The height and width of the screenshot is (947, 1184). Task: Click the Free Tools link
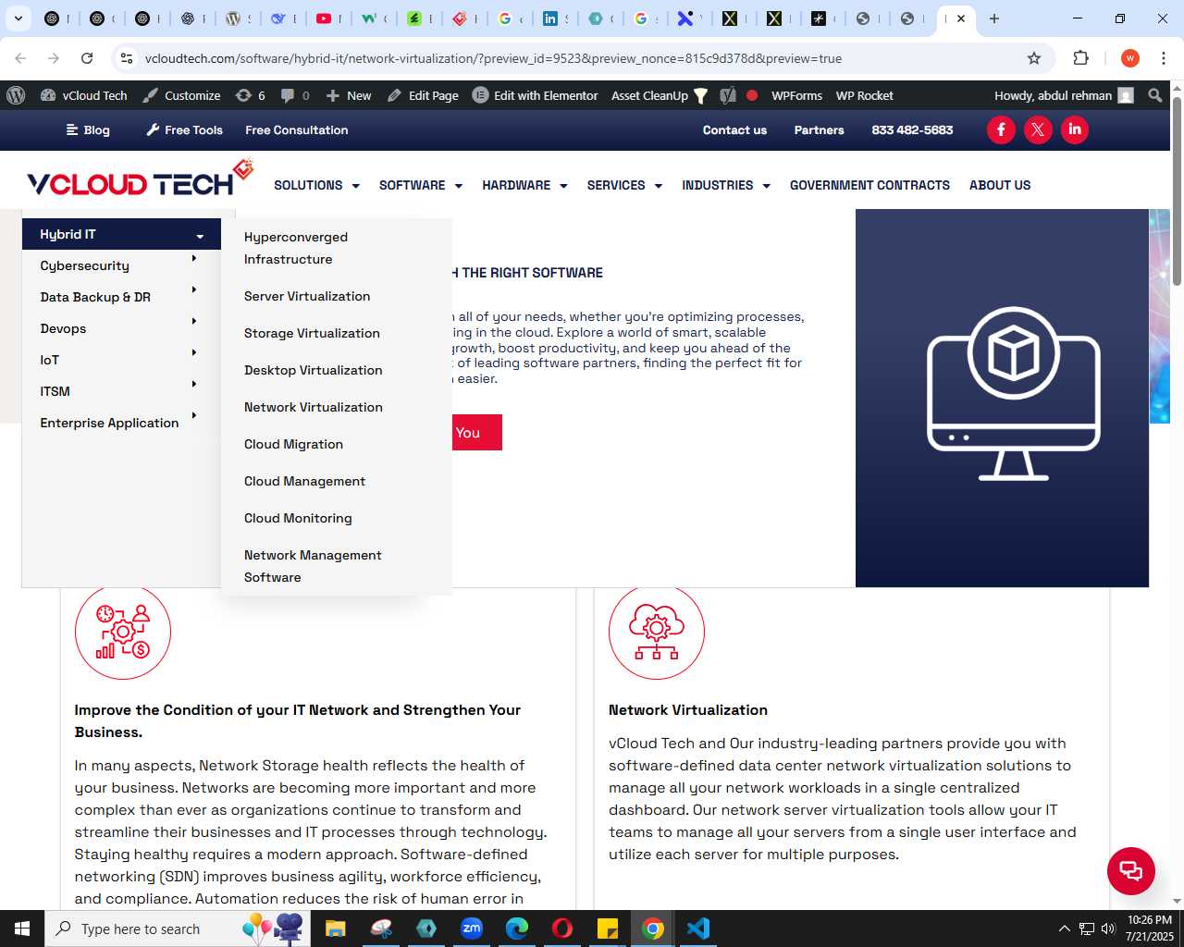point(184,130)
